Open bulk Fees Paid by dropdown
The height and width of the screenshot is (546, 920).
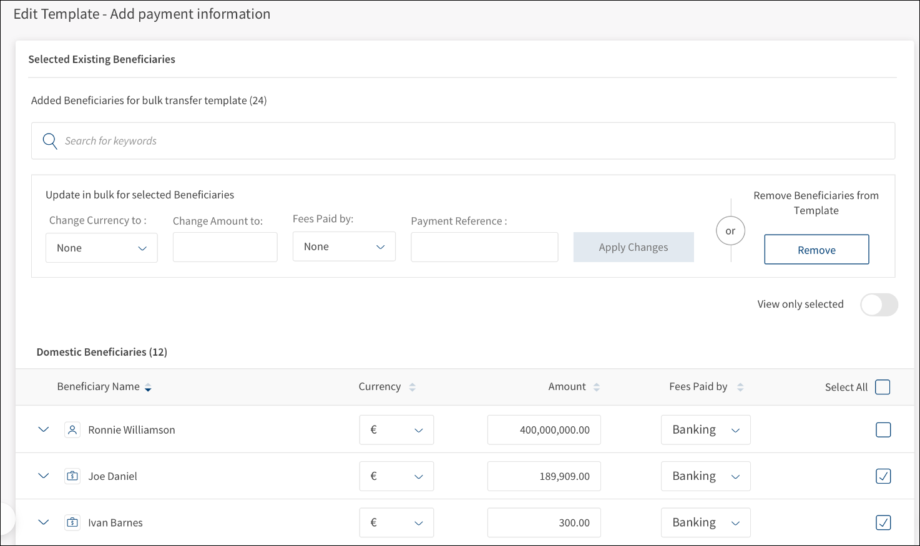click(344, 247)
